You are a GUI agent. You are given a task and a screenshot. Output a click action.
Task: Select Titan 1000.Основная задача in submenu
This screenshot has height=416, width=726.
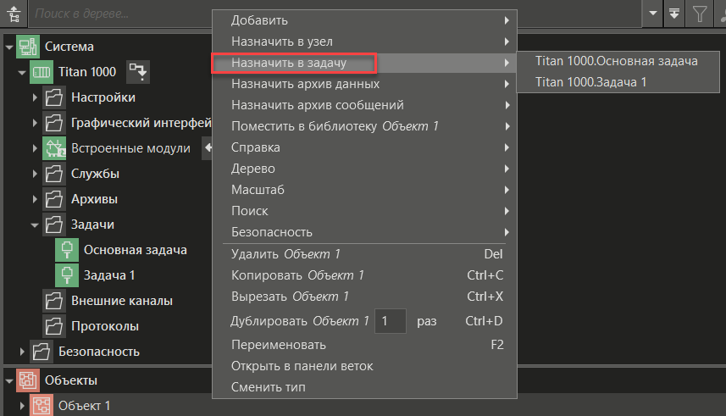[x=618, y=61]
